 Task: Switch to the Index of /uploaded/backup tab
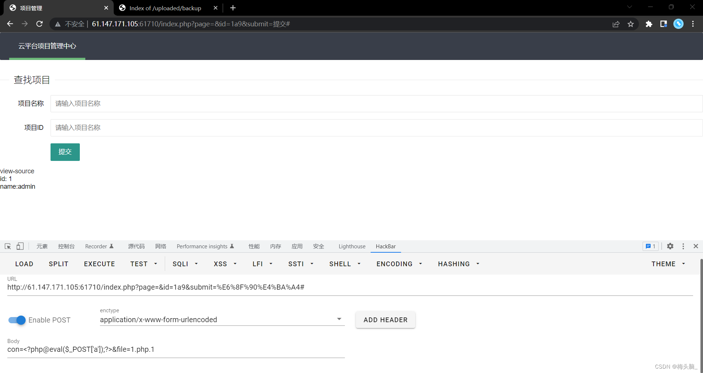pos(165,8)
